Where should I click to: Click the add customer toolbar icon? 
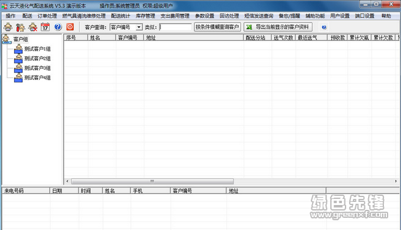pos(8,27)
